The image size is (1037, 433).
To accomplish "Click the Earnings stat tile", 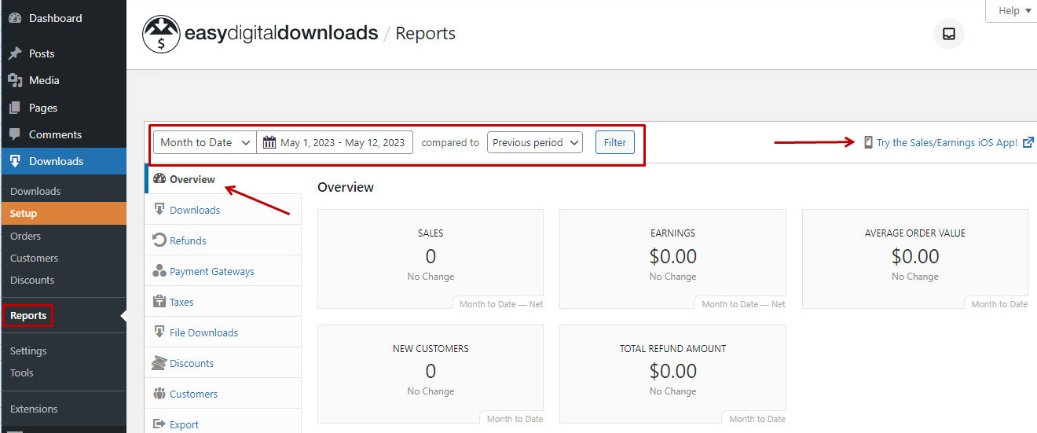I will pyautogui.click(x=672, y=259).
